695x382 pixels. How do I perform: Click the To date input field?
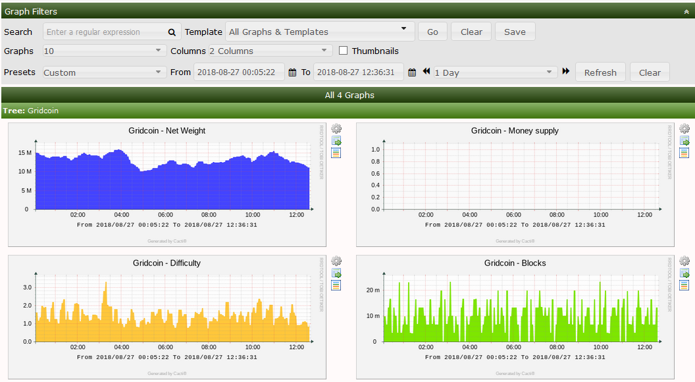(359, 72)
